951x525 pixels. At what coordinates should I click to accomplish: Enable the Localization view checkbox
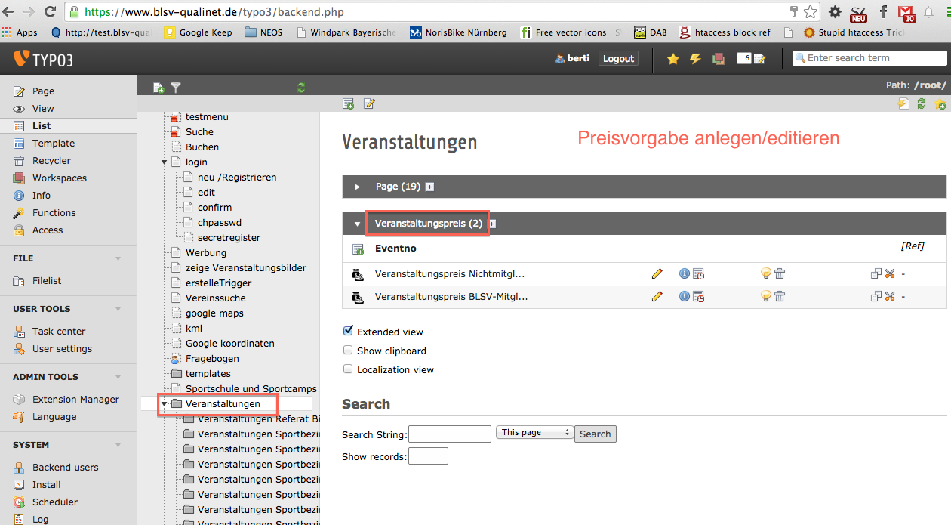click(x=348, y=369)
